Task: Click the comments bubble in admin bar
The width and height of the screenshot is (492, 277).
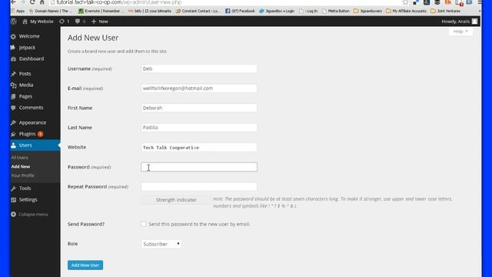Action: click(80, 22)
